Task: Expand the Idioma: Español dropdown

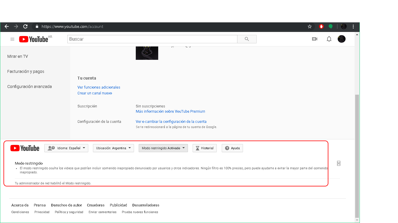Action: coord(66,148)
